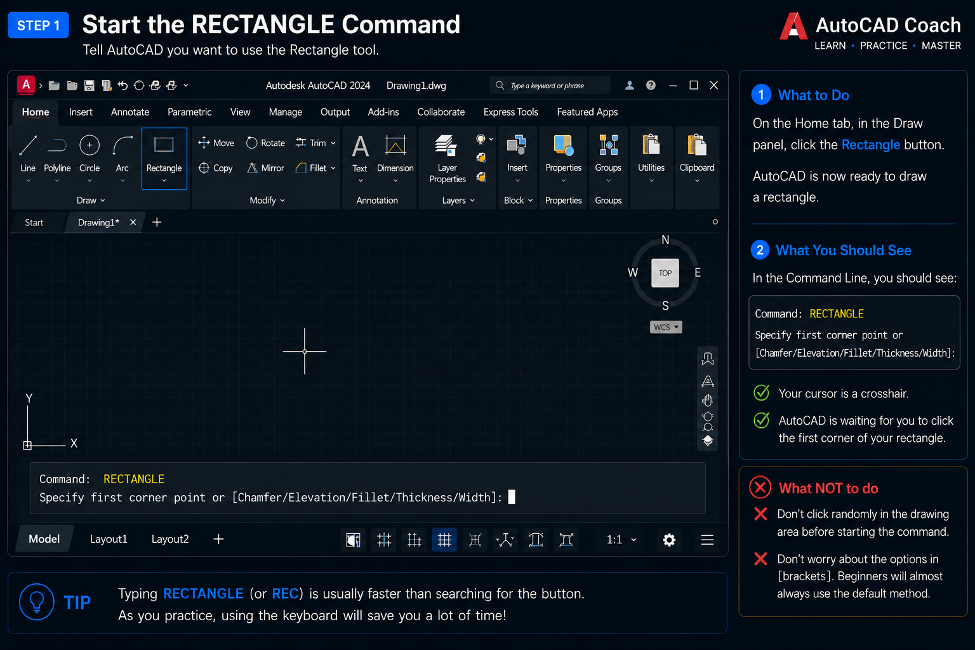This screenshot has width=975, height=650.
Task: Add a new layout with plus button
Action: pos(218,539)
